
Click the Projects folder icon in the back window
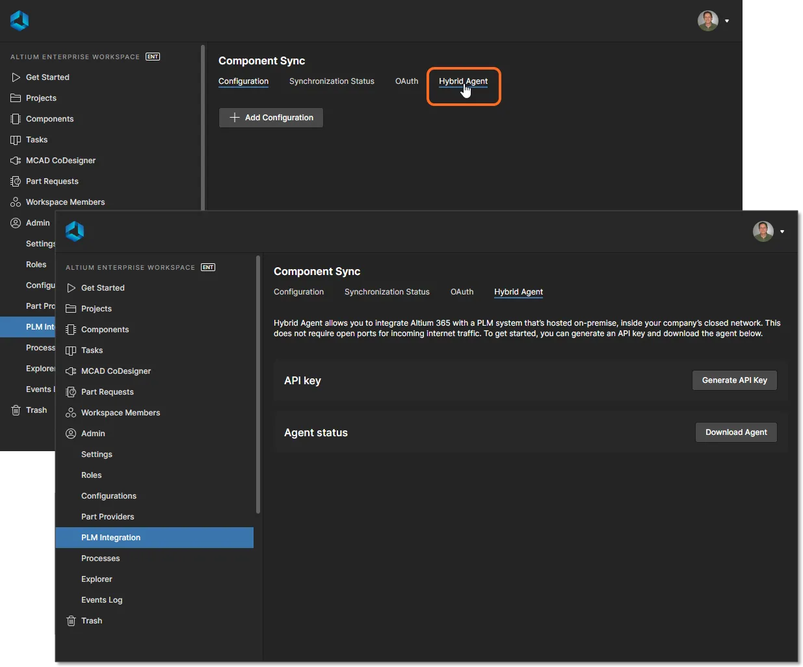click(16, 98)
